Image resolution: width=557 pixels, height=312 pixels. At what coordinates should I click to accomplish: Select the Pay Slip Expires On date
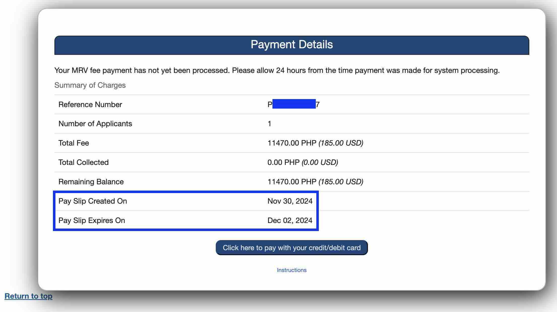(290, 220)
